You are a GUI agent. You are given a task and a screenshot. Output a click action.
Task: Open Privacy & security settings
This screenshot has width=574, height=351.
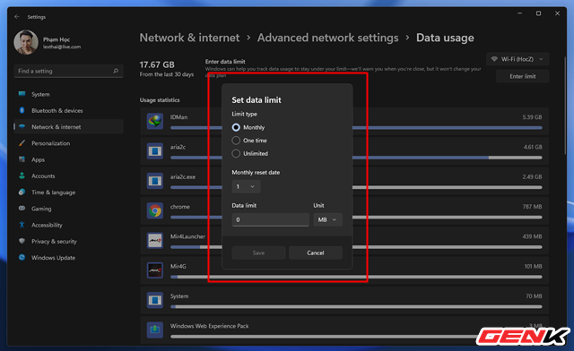(68, 242)
